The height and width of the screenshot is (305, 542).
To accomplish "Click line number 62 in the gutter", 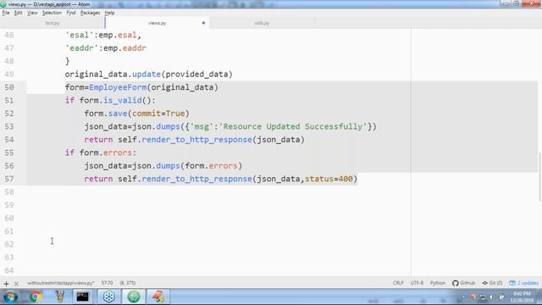I will click(9, 245).
